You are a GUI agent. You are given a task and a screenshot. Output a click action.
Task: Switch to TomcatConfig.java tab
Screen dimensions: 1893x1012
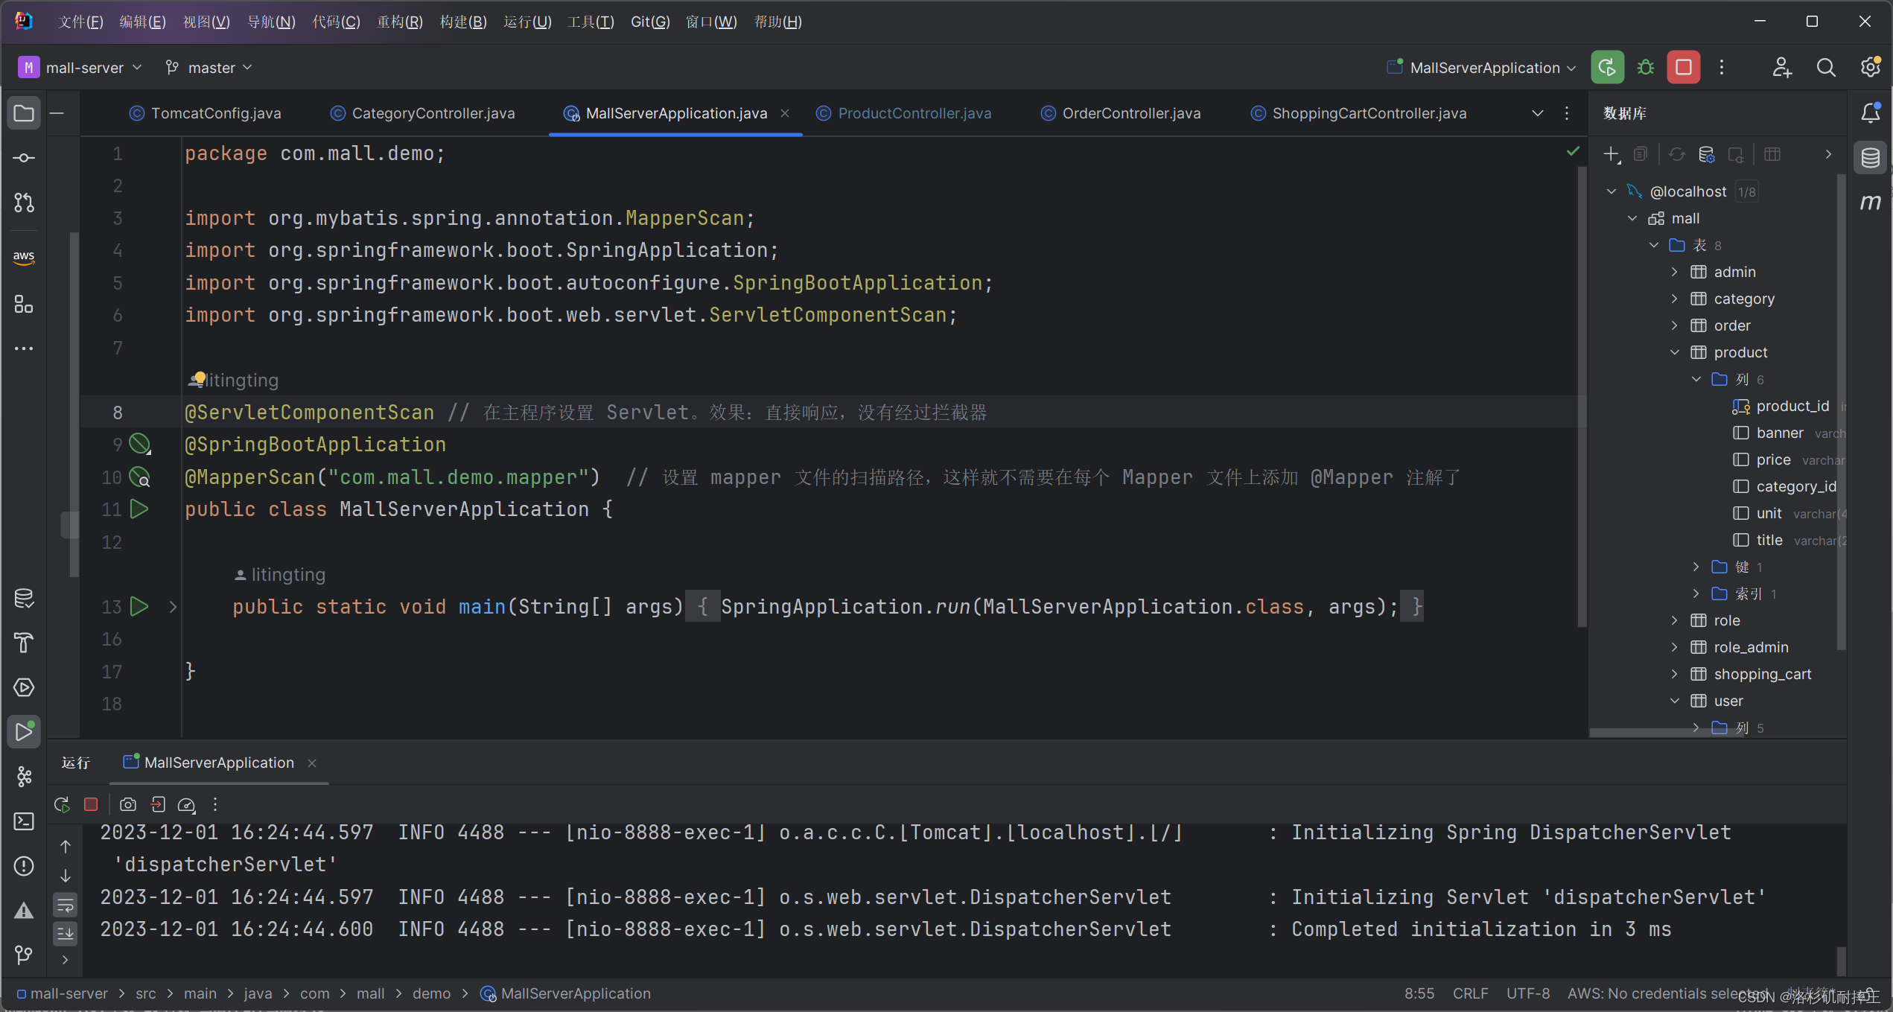coord(206,113)
